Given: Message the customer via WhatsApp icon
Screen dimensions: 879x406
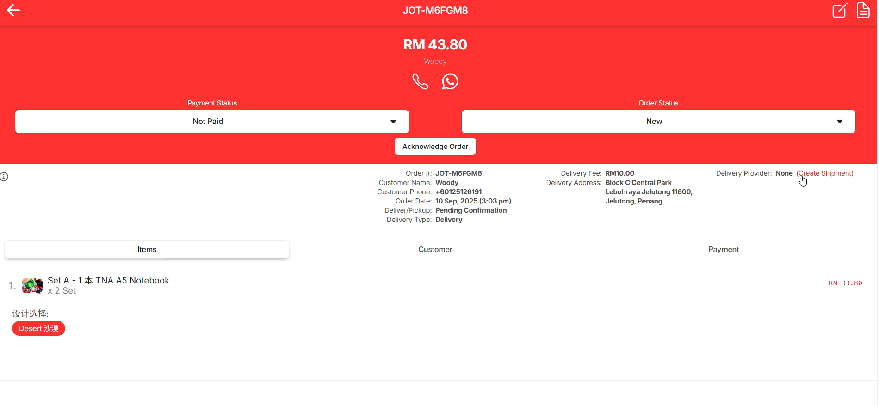Looking at the screenshot, I should click(450, 82).
